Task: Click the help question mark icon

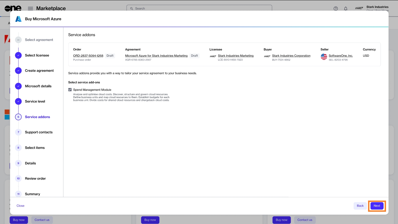Action: [x=336, y=8]
